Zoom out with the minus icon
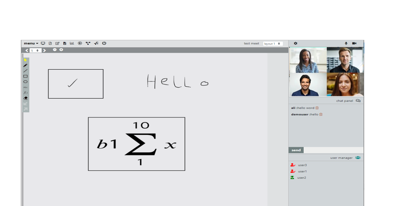This screenshot has height=206, width=393. click(x=55, y=50)
